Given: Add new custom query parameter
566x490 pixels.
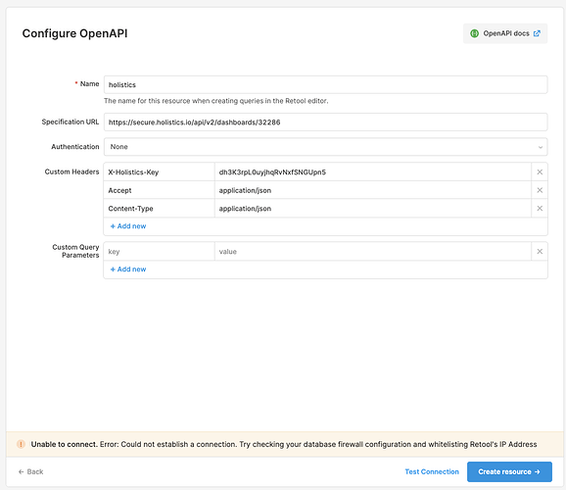Looking at the screenshot, I should [x=128, y=269].
